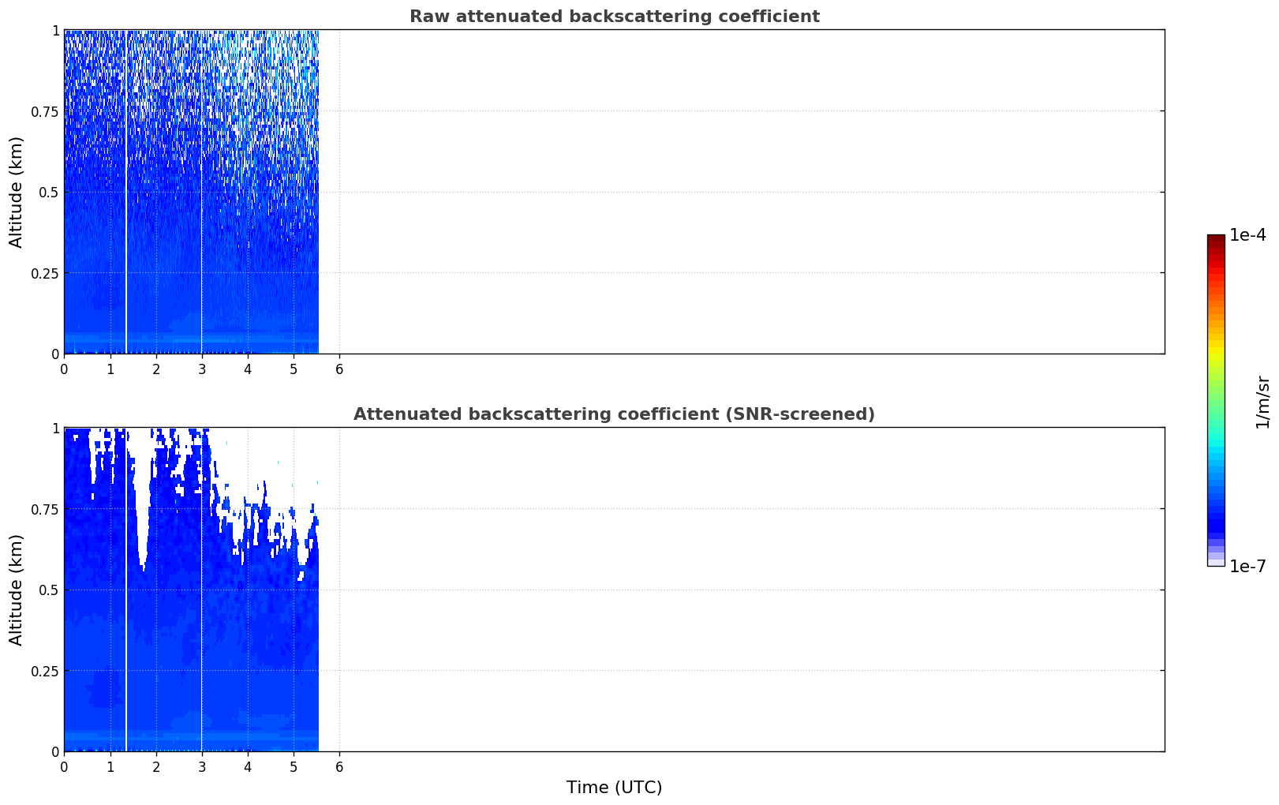Image resolution: width=1279 pixels, height=805 pixels.
Task: Click the bottom plot's 'Altitude (km)' label
Action: click(17, 590)
